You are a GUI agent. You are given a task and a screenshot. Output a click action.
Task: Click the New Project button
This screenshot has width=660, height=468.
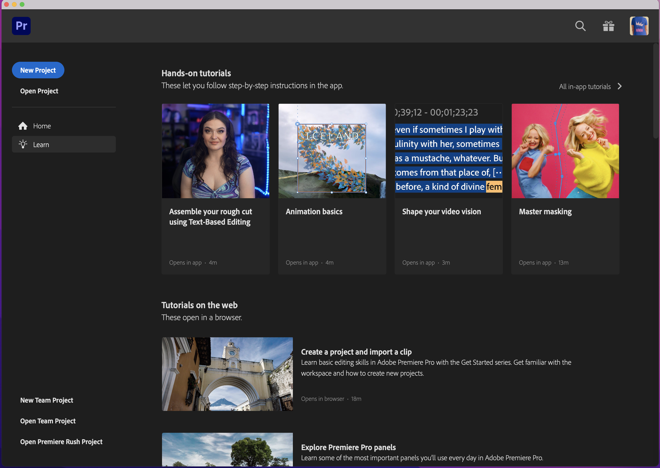click(38, 70)
